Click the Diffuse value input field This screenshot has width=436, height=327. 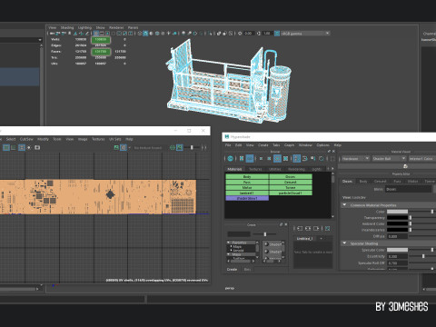[397, 236]
